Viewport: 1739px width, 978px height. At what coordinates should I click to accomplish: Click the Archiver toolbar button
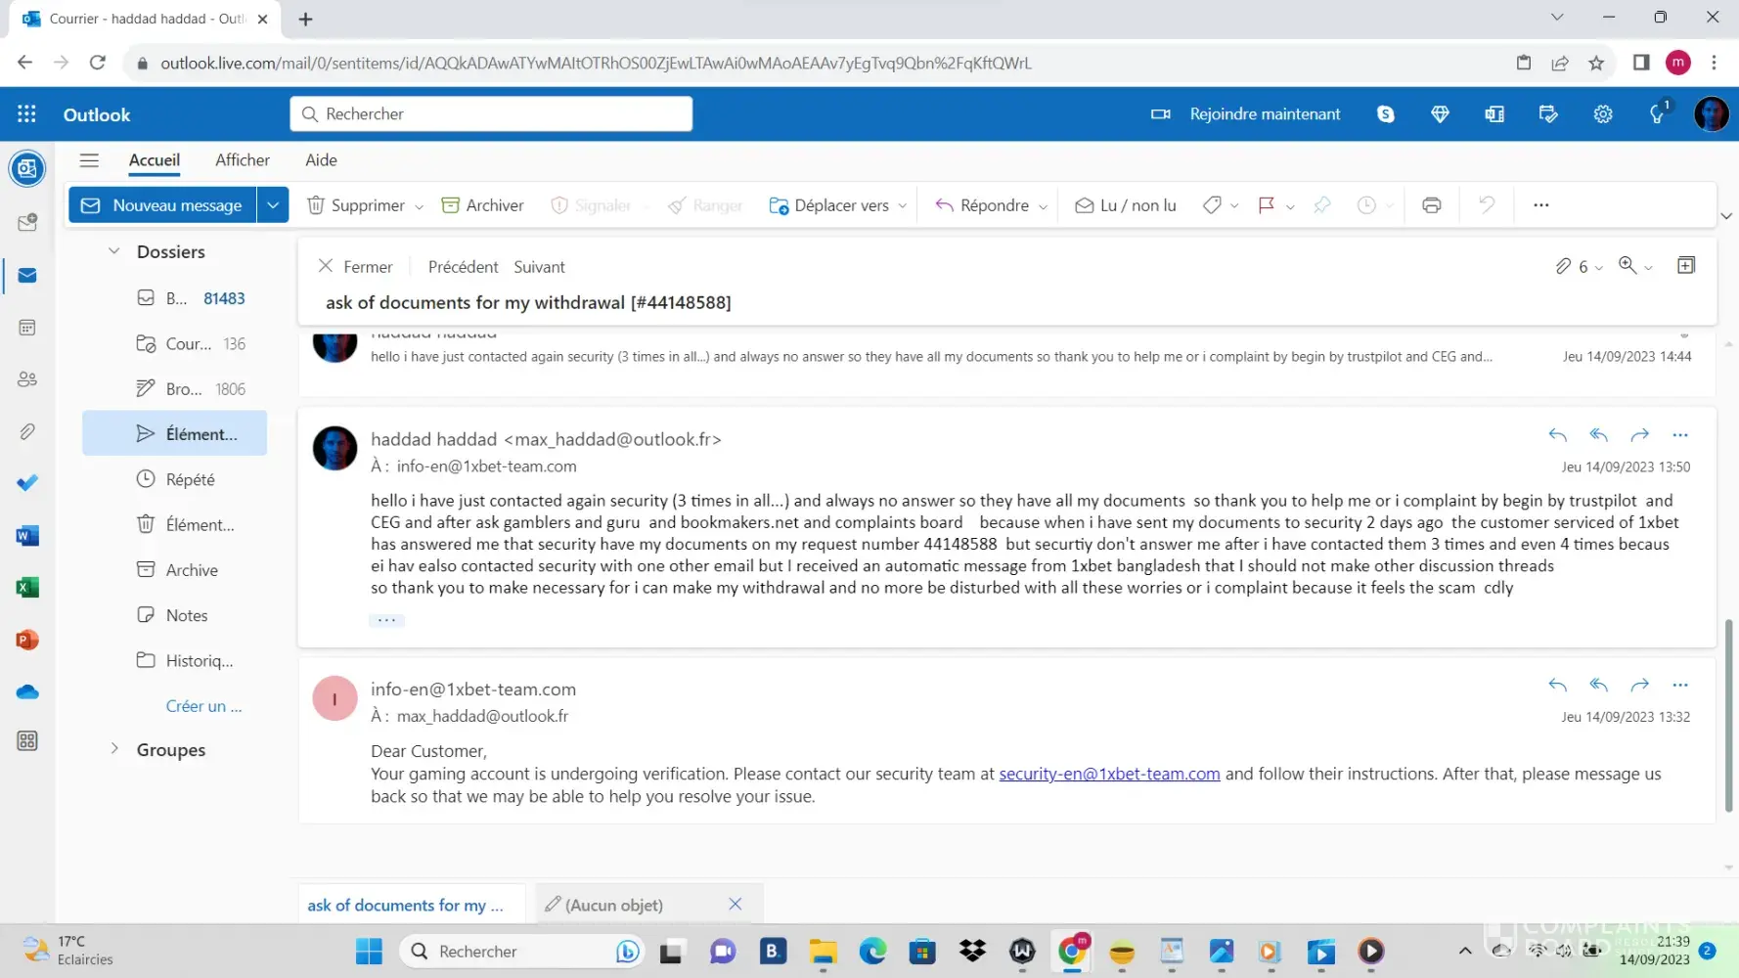click(483, 205)
